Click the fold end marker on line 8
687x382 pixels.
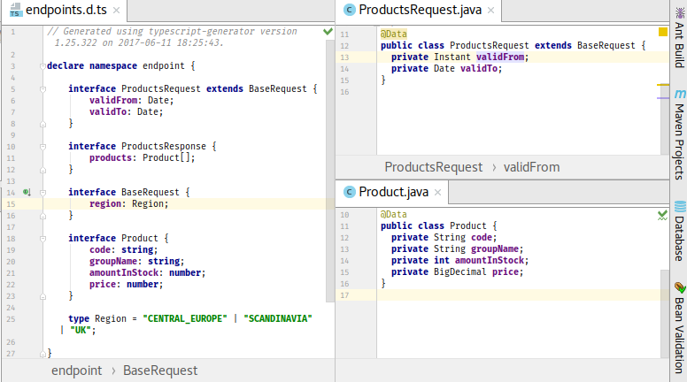click(x=42, y=124)
